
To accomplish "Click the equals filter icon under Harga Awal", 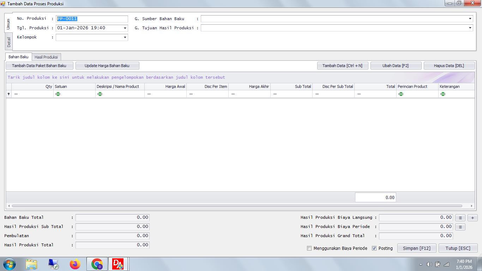I will tap(149, 94).
